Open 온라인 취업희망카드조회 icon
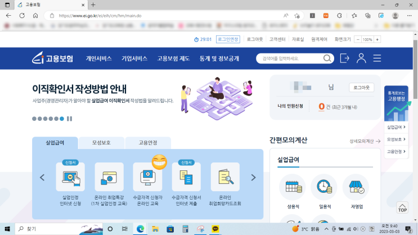The height and width of the screenshot is (235, 418). point(225,177)
